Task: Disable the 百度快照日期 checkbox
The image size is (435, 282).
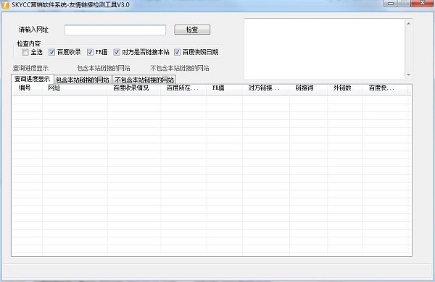Action: pos(177,52)
